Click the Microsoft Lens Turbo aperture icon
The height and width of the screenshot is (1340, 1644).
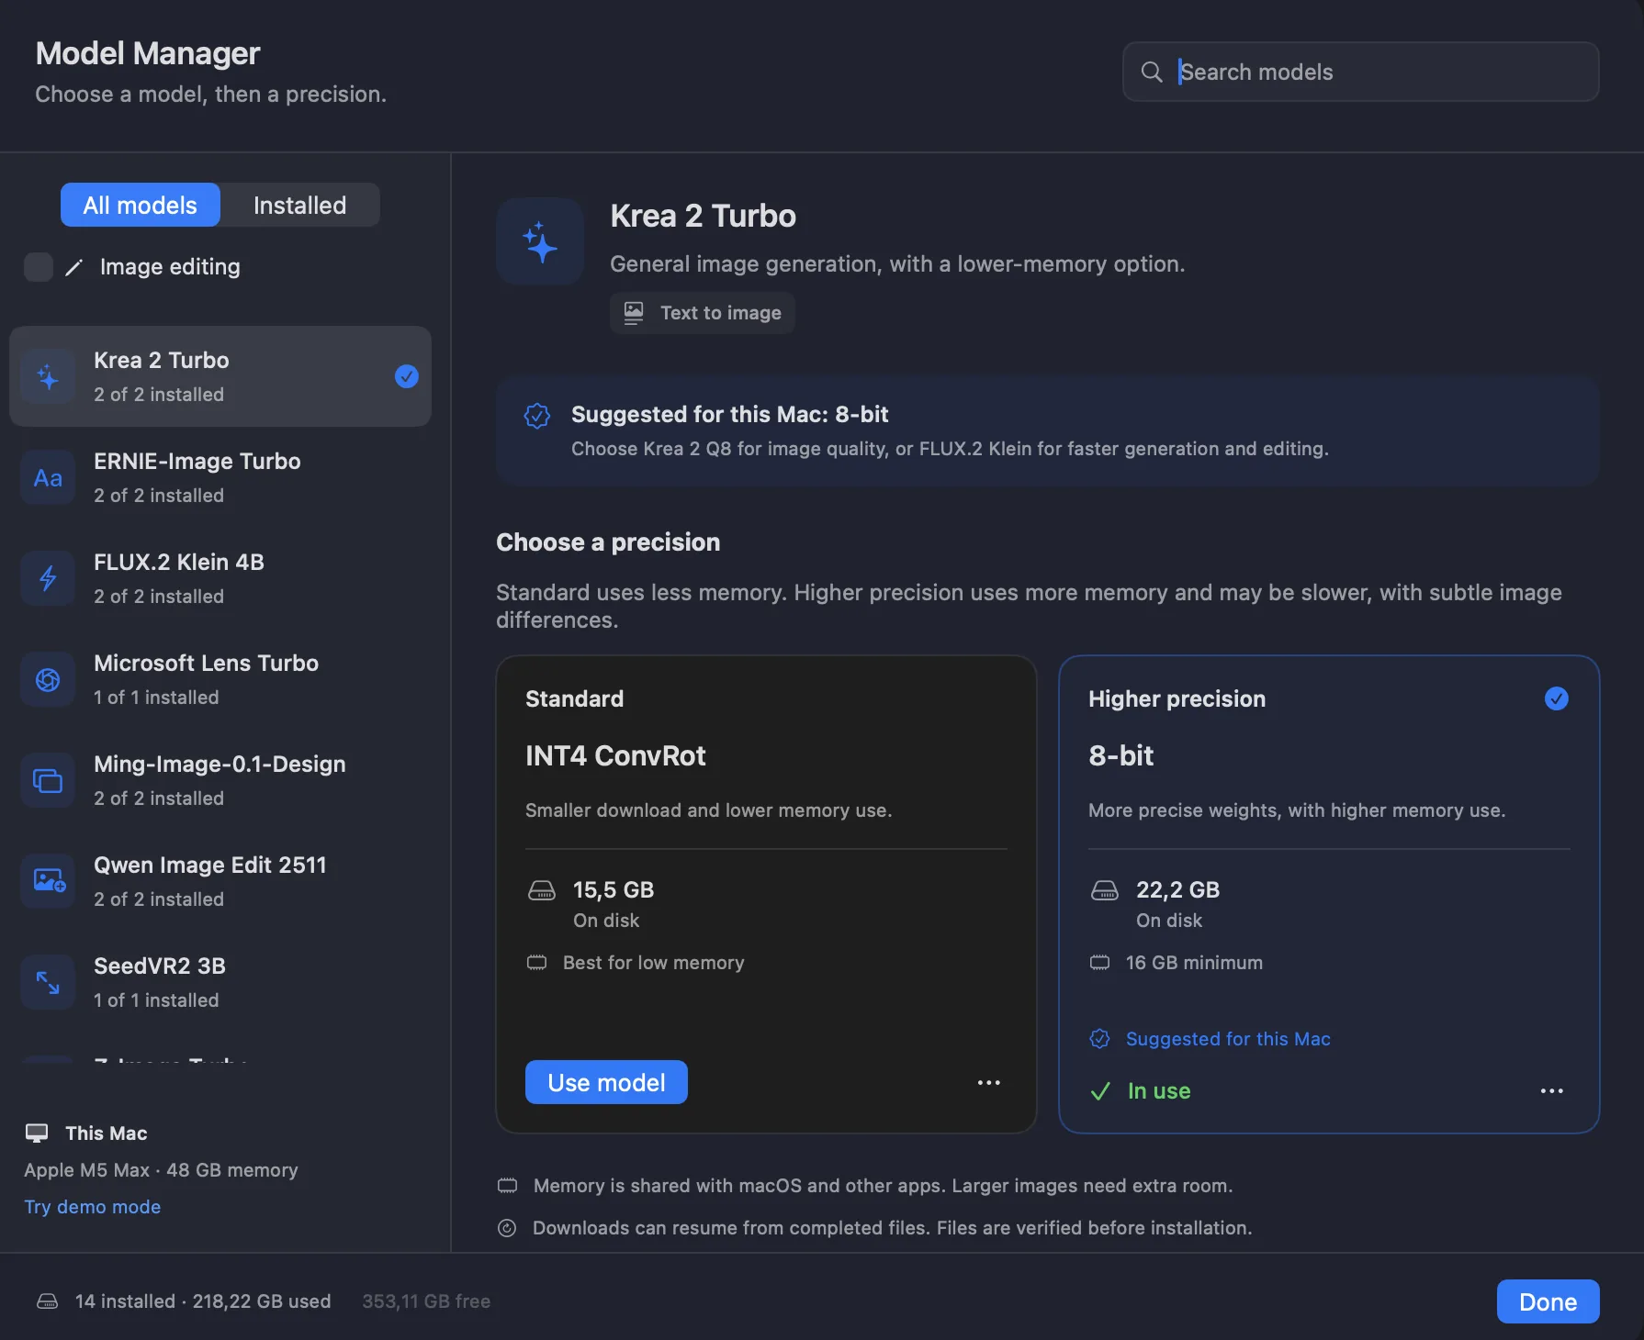point(48,679)
